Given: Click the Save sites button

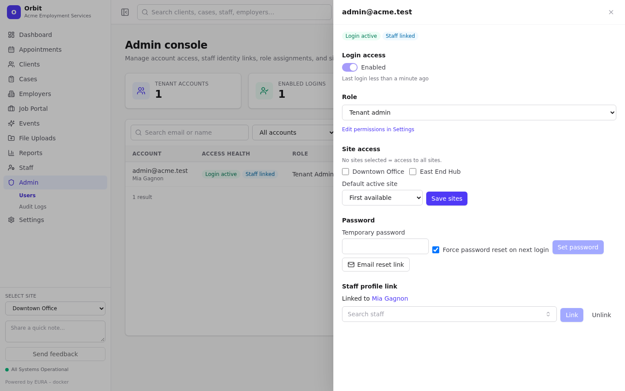Looking at the screenshot, I should point(447,199).
